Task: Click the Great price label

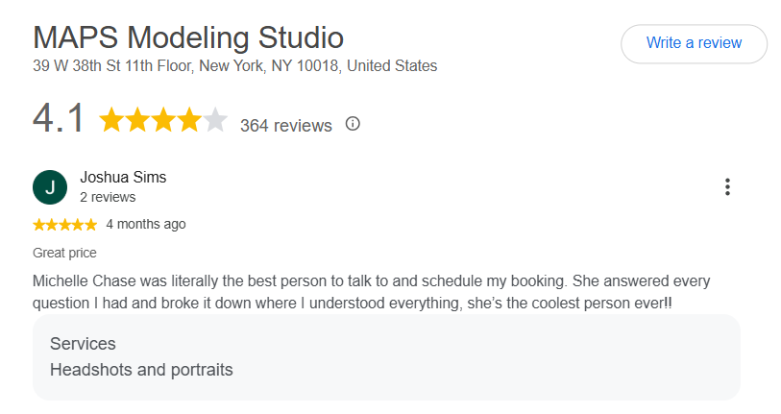Action: [x=64, y=253]
